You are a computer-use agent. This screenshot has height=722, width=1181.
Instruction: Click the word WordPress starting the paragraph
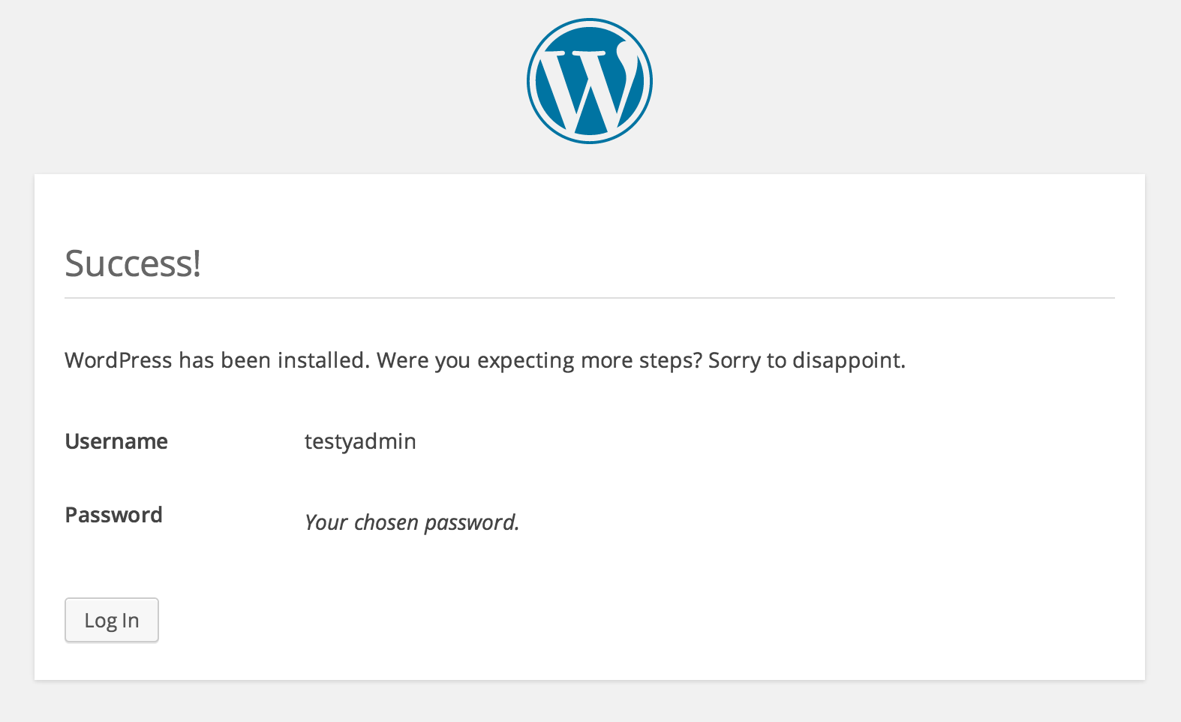[x=119, y=360]
